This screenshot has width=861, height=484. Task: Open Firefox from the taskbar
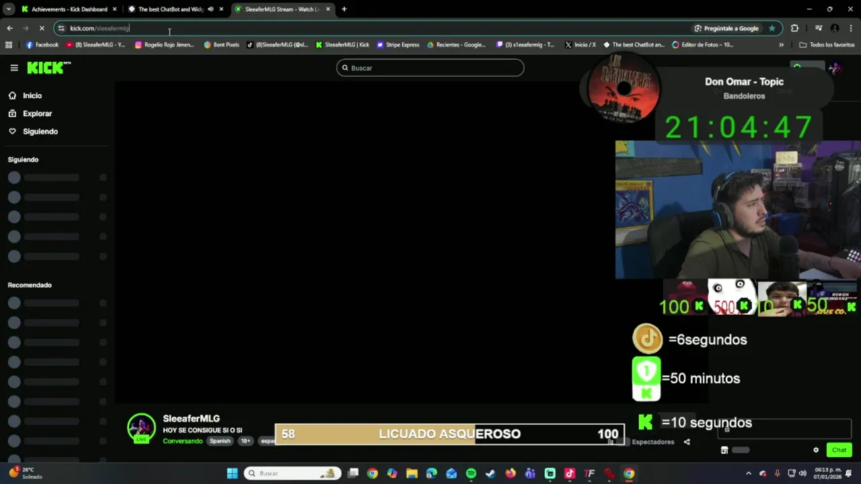tap(511, 473)
